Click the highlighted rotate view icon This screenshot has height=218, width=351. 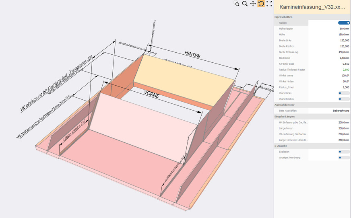pos(261,4)
